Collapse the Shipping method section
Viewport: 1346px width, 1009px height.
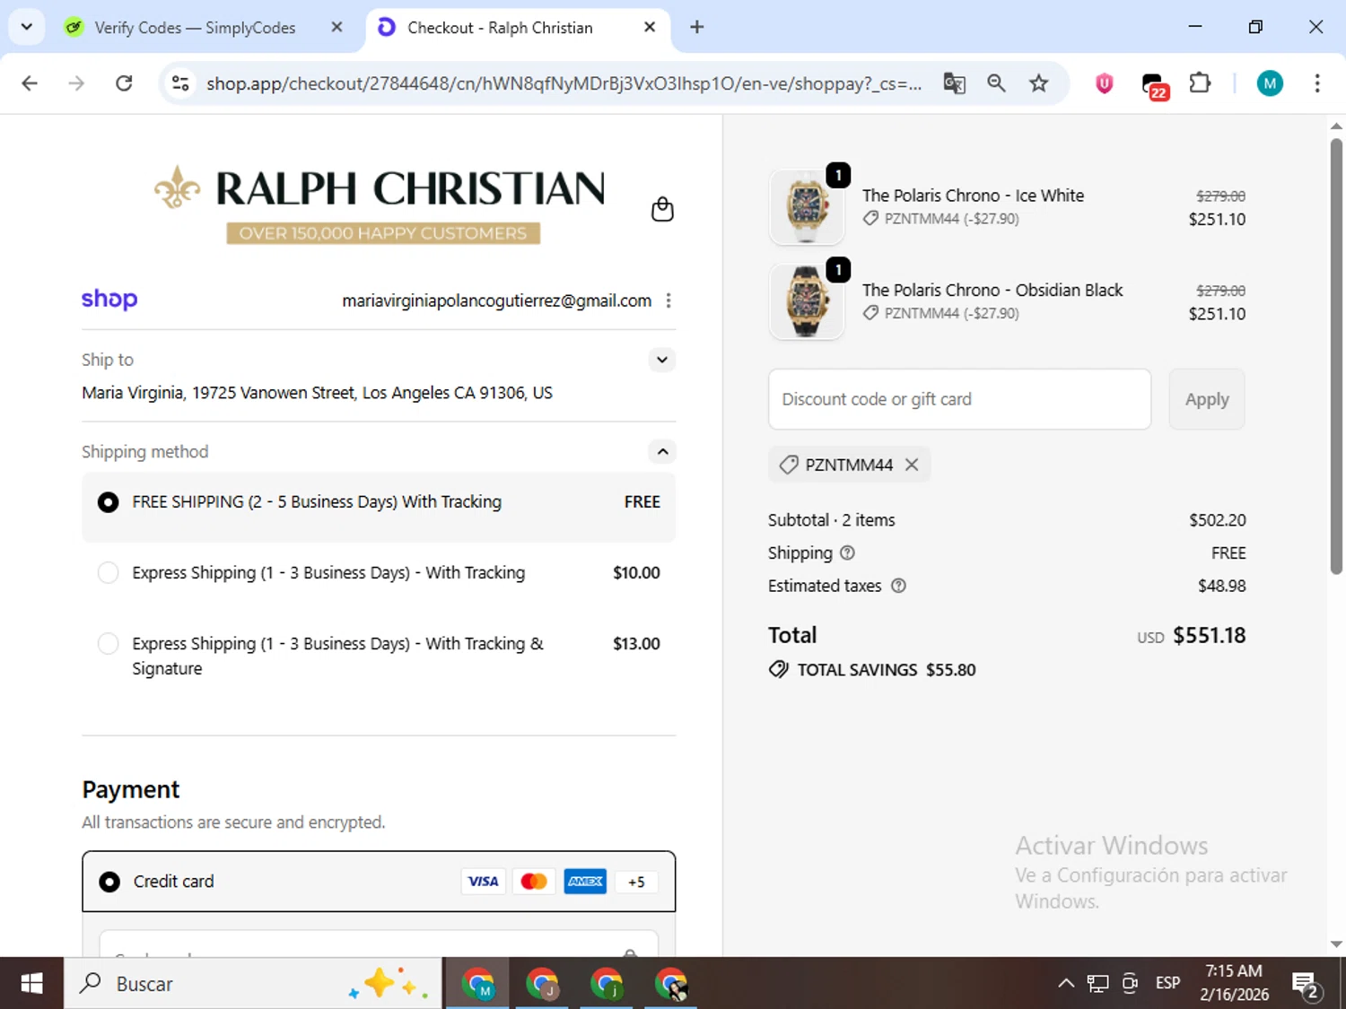[662, 451]
